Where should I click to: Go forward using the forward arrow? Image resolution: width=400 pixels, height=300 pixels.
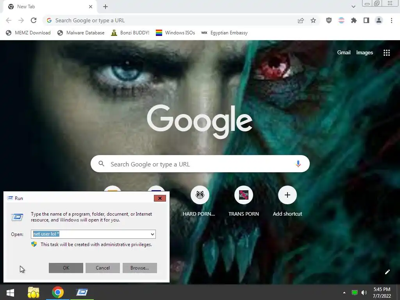point(21,20)
